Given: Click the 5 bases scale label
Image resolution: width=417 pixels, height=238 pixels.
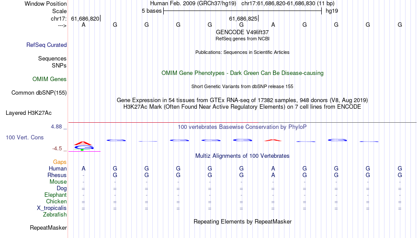Looking at the screenshot, I should pyautogui.click(x=151, y=11).
